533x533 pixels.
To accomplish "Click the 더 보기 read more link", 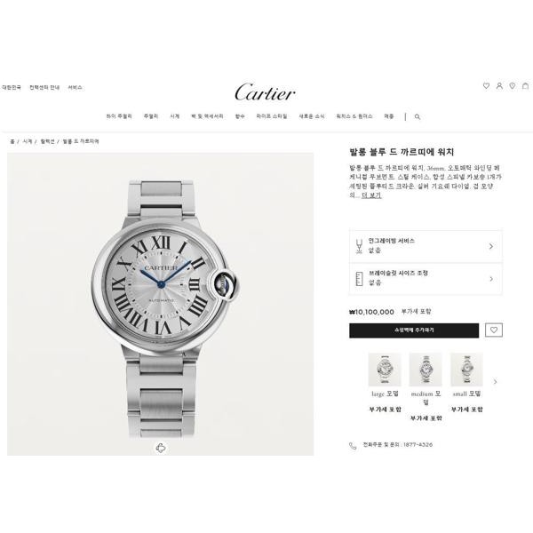I will pyautogui.click(x=371, y=195).
